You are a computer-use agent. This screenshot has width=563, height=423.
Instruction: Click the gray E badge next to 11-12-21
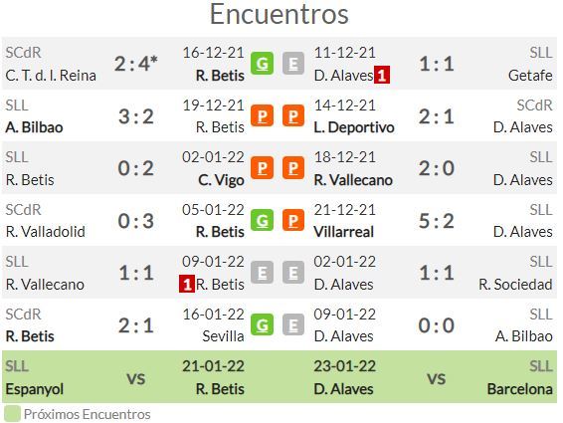pos(293,64)
